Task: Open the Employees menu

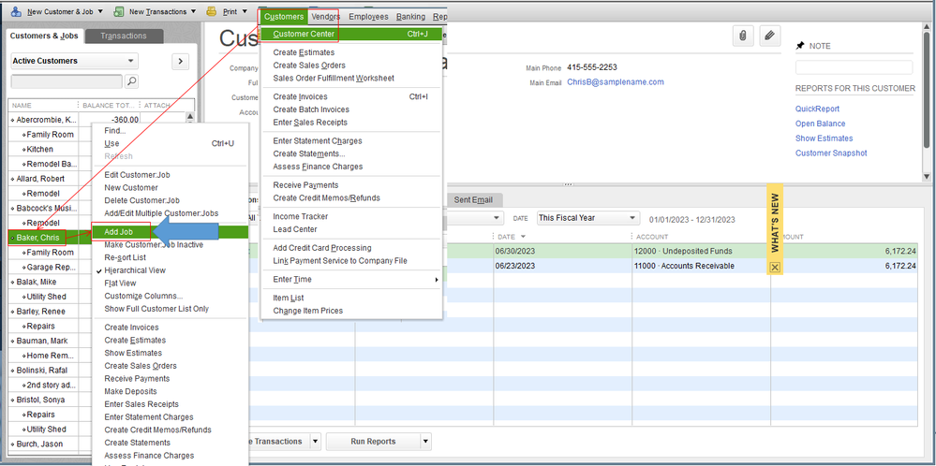Action: click(368, 17)
